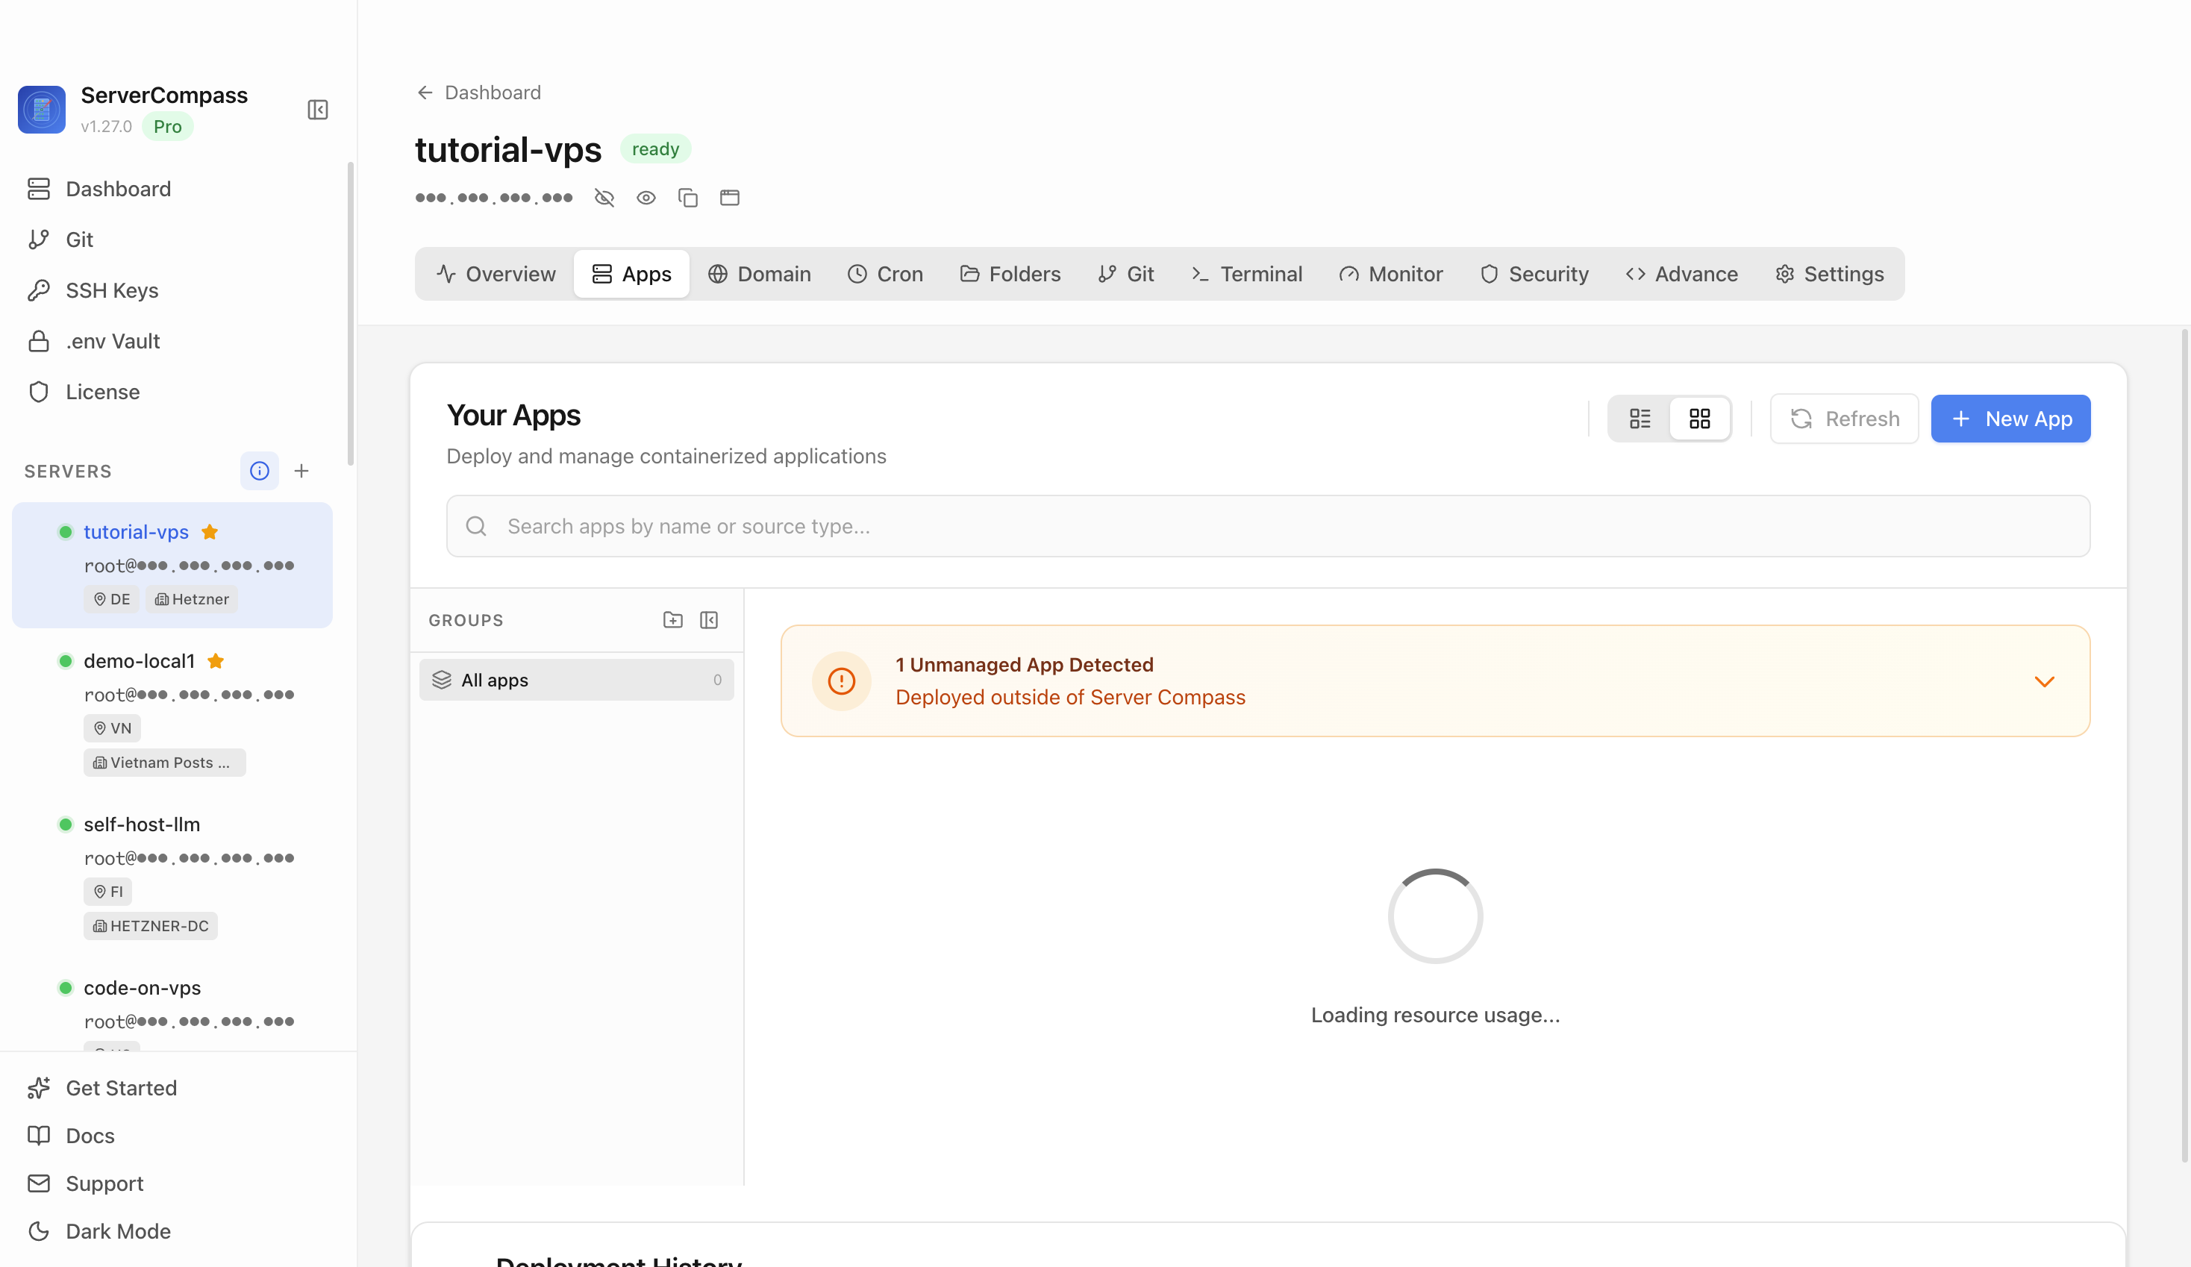Open SSH Keys page
2191x1267 pixels.
click(x=93, y=290)
